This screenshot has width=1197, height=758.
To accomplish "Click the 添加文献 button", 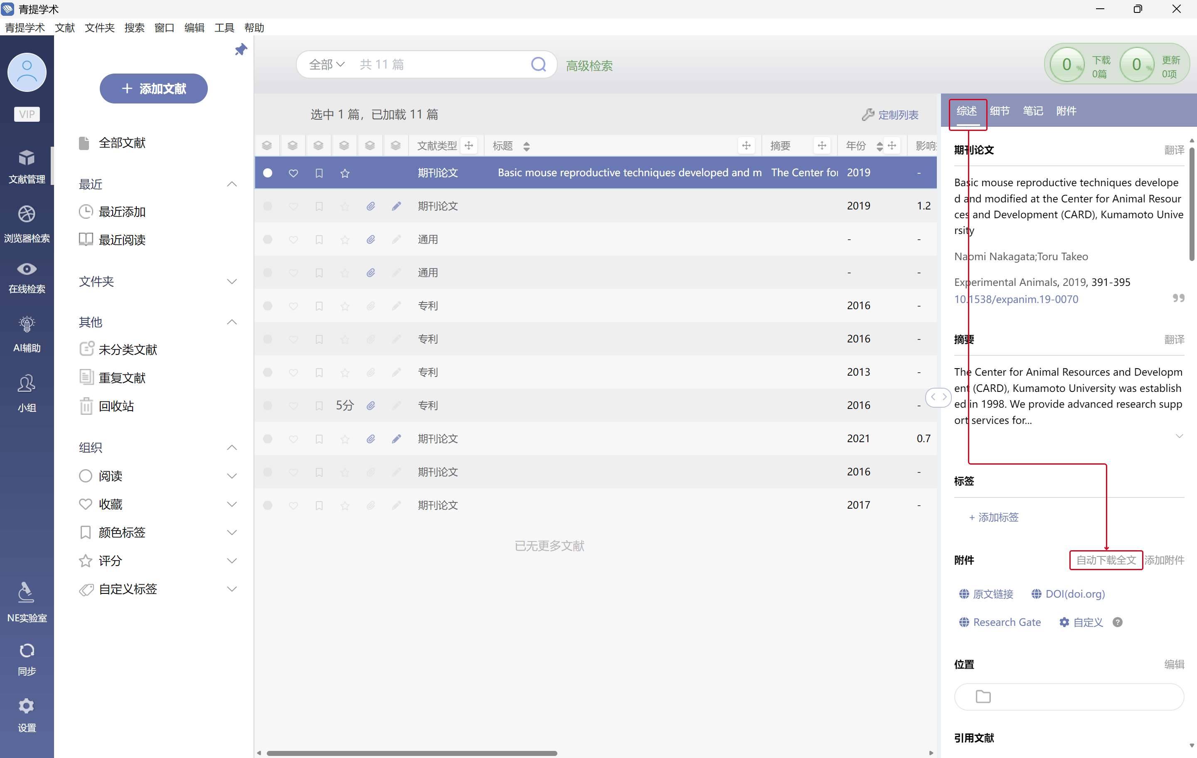I will tap(154, 89).
